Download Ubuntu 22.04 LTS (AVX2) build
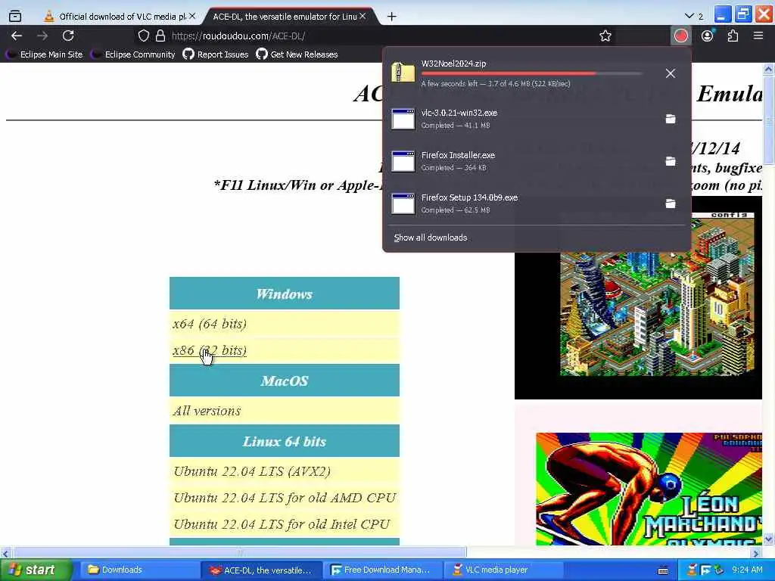 click(252, 471)
